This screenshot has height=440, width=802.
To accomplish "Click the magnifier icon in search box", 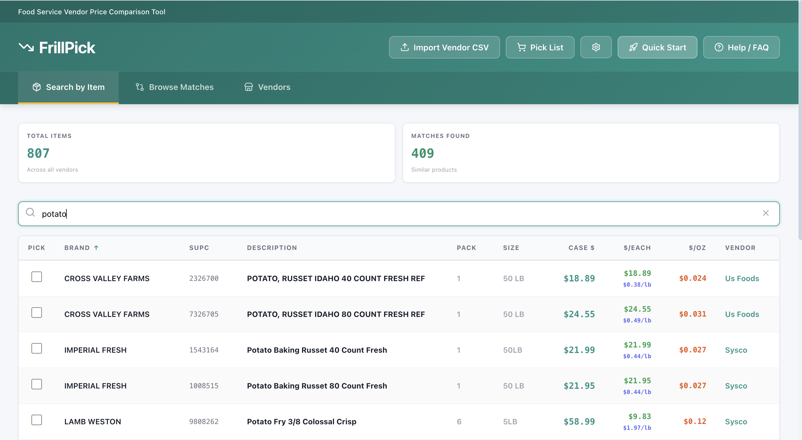I will click(x=30, y=212).
